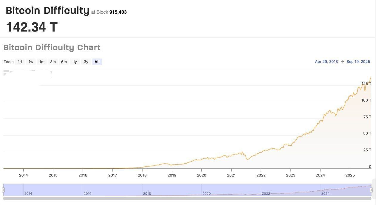The image size is (376, 205).
Task: Click the 2018 mark in navigator
Action: tap(147, 193)
